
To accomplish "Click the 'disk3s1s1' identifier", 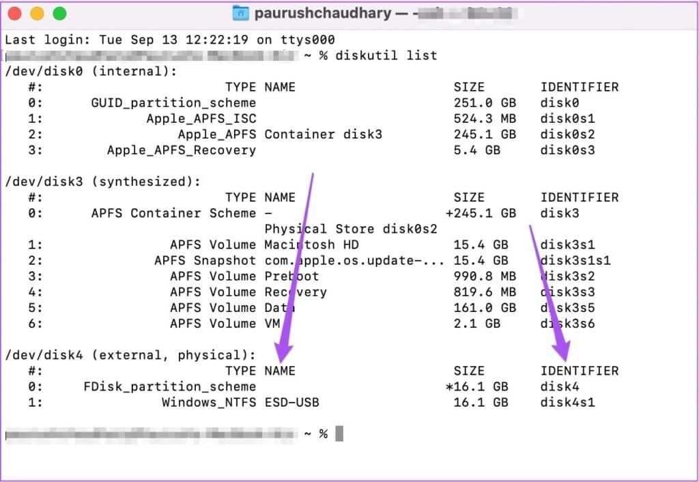I will click(575, 260).
